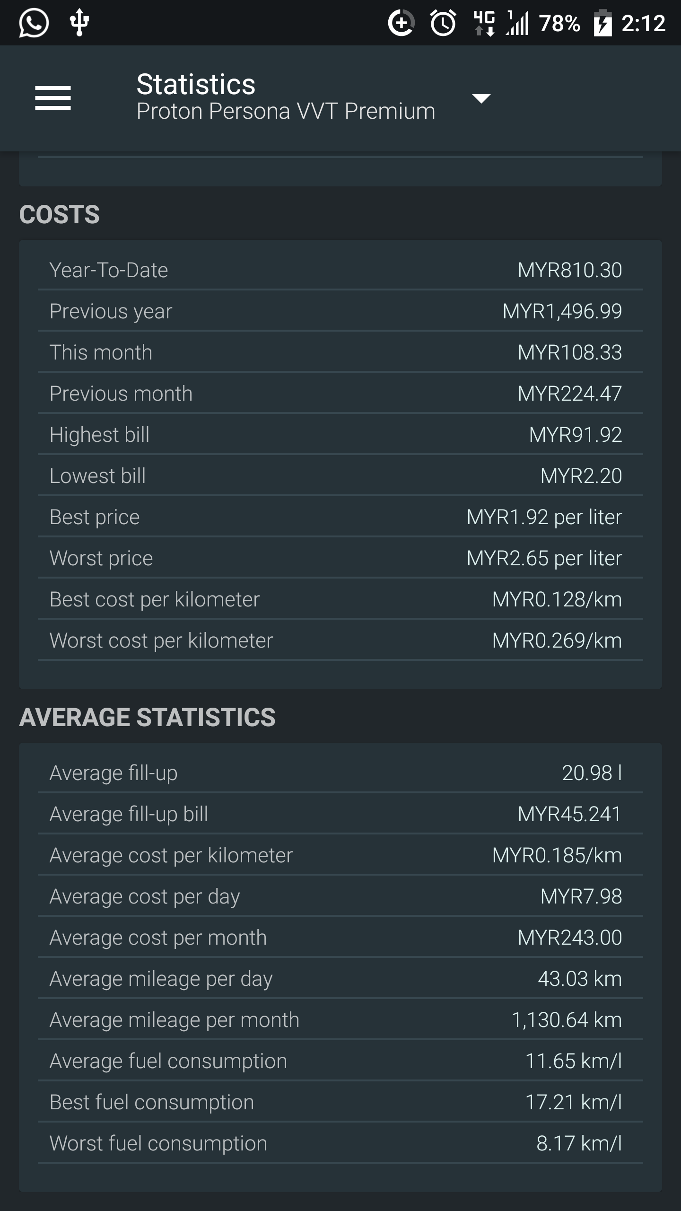Tap the WhatsApp notification icon
681x1211 pixels.
(34, 23)
